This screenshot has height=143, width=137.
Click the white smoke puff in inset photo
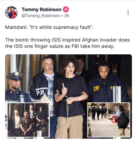point(118,112)
